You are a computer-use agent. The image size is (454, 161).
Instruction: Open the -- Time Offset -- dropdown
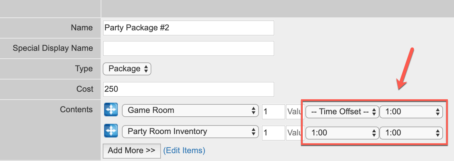(342, 112)
